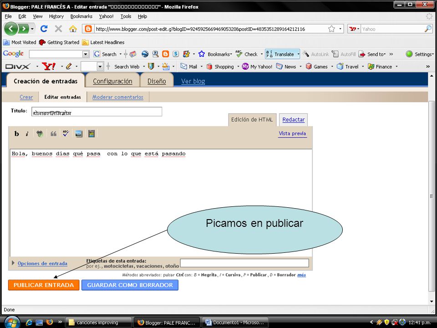Viewport: 437px width, 328px height.
Task: Open the Yahoo search engine selector dropdown
Action: click(358, 29)
